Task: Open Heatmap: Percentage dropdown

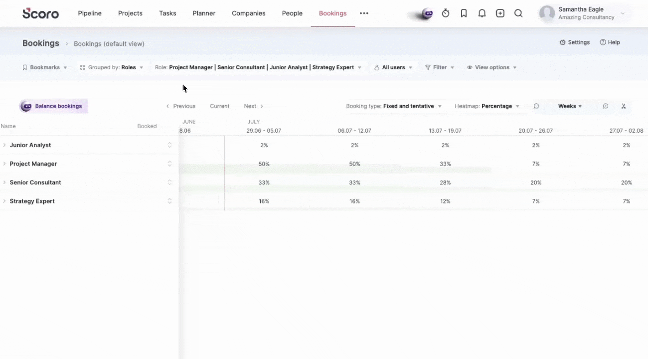Action: click(487, 106)
